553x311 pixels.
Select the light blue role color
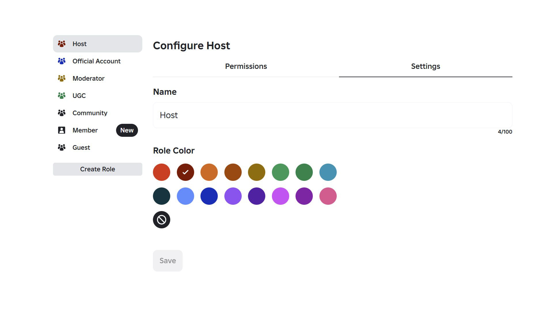pos(185,196)
